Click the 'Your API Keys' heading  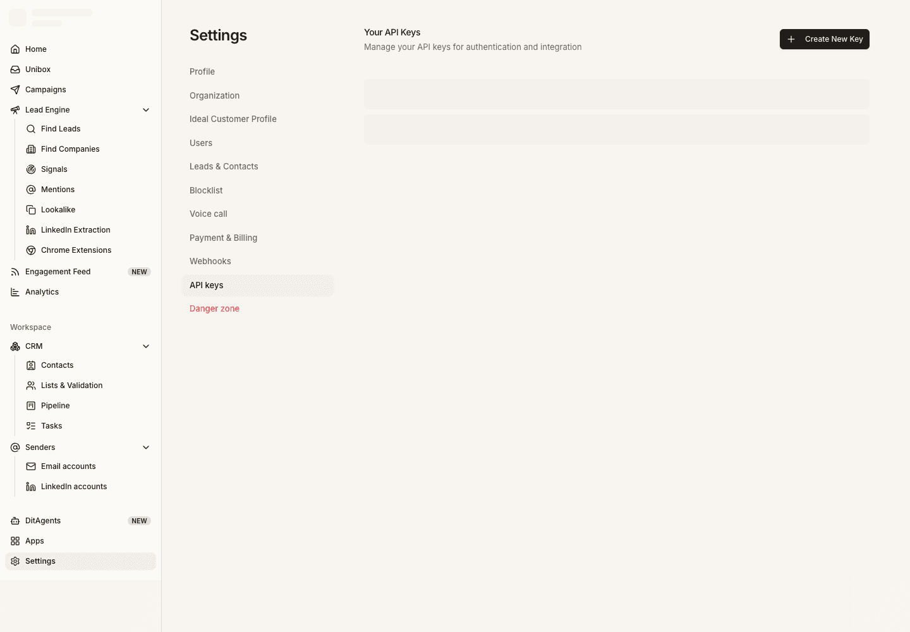point(392,32)
